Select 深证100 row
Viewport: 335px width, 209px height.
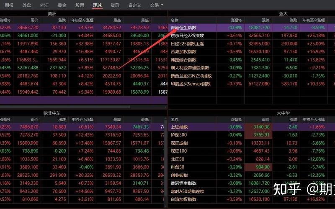click(252, 151)
